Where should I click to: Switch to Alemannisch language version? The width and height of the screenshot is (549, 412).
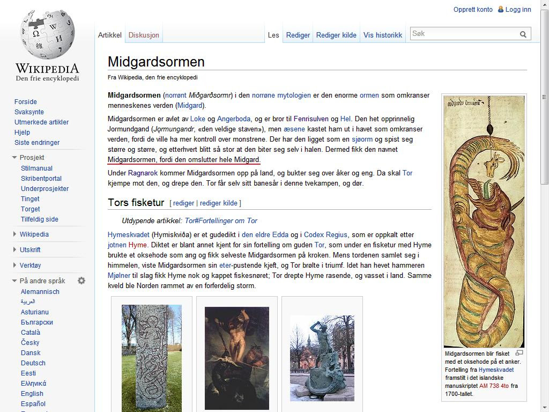pyautogui.click(x=40, y=291)
